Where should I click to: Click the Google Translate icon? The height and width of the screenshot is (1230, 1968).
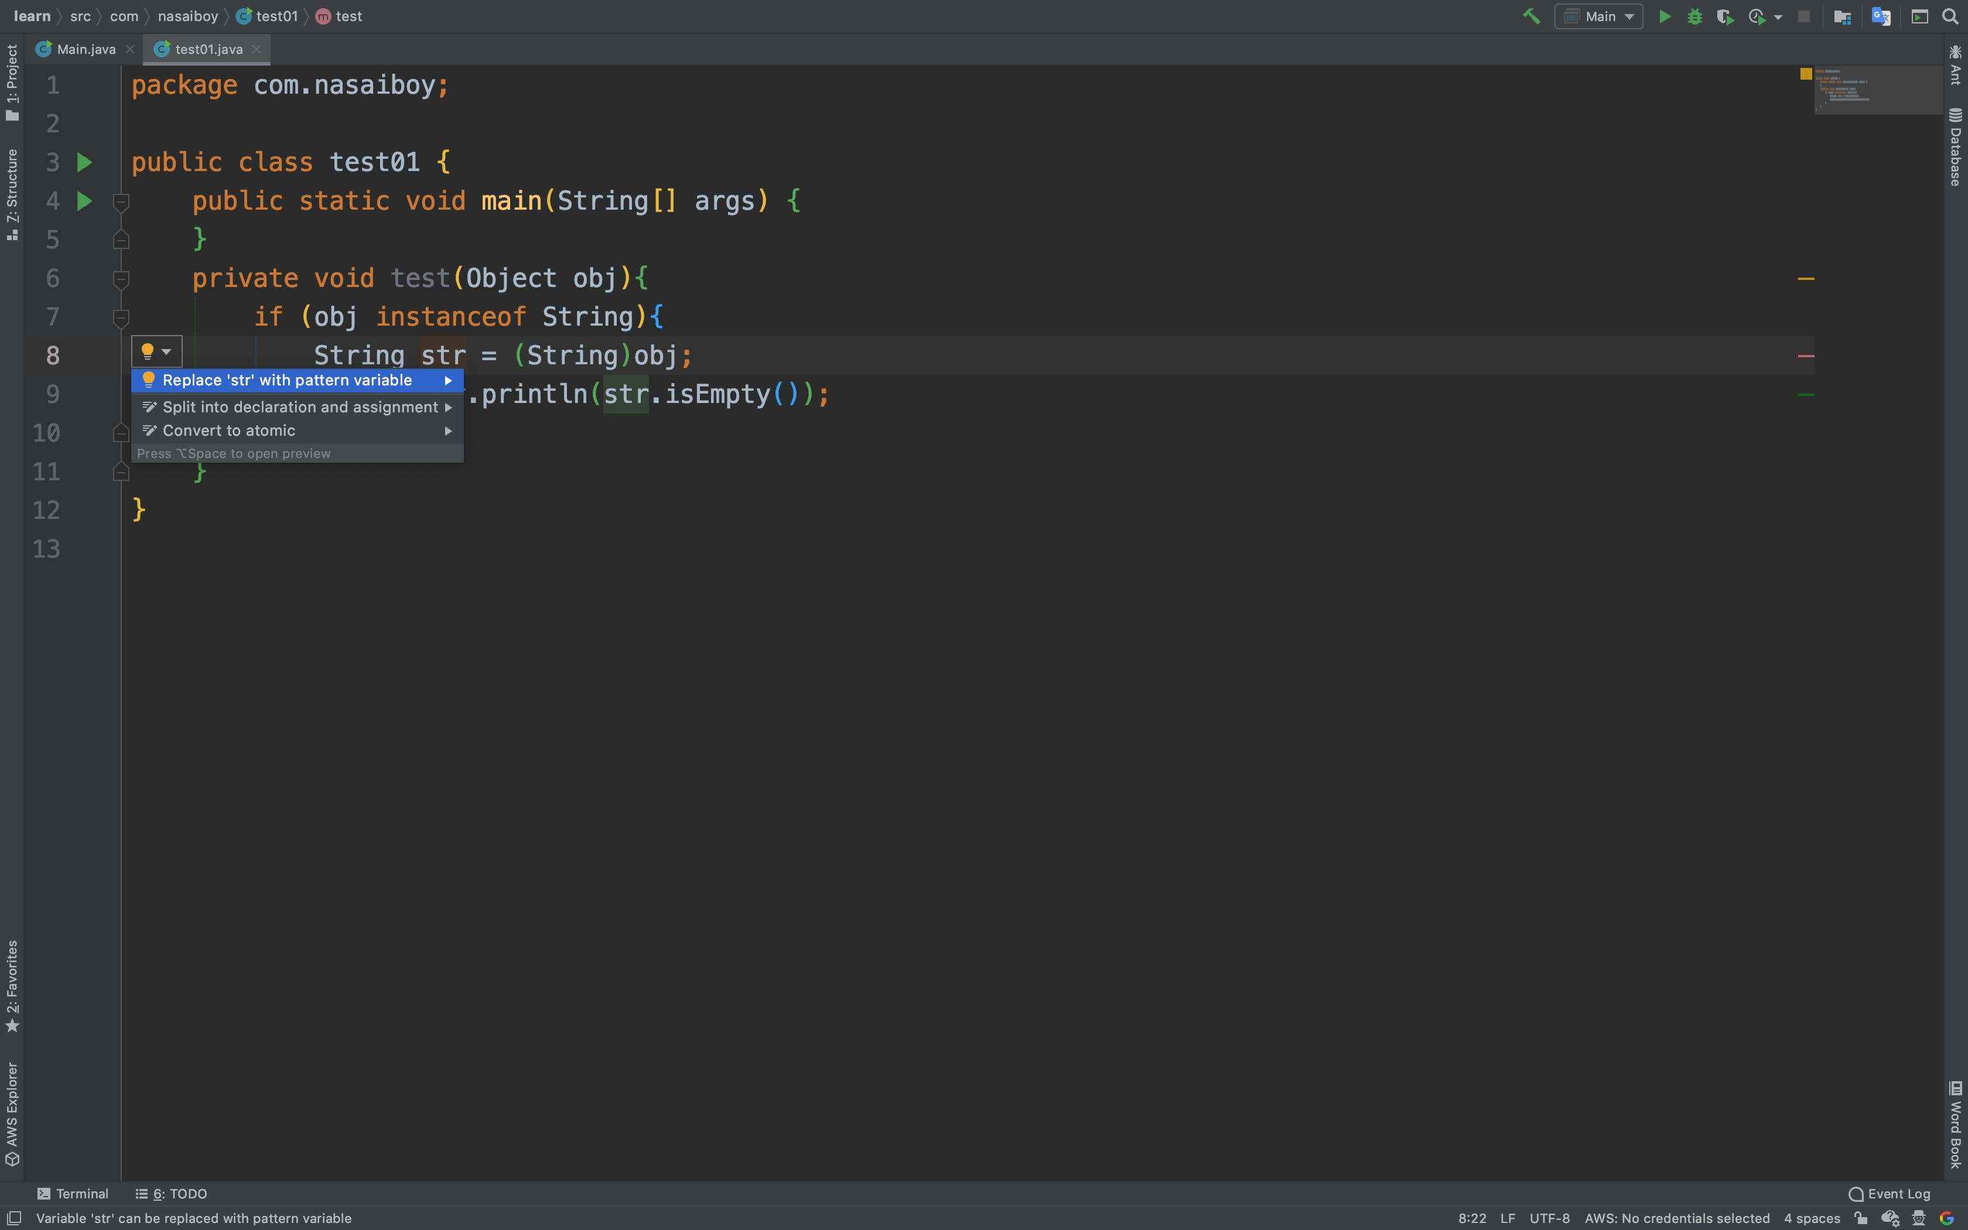pos(1880,16)
